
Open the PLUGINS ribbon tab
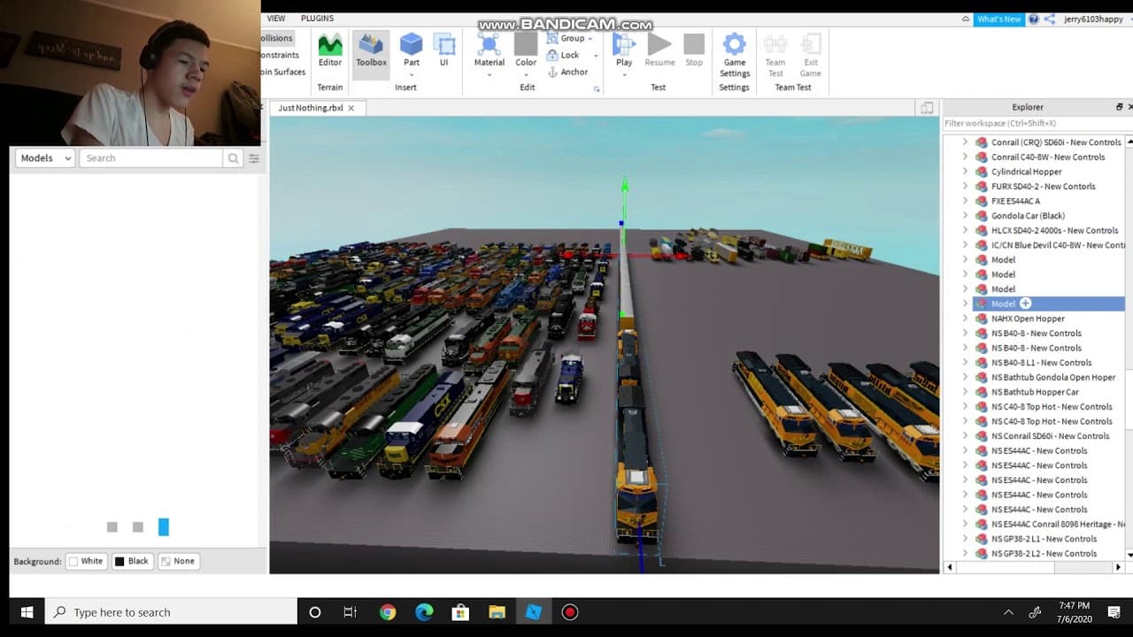click(x=317, y=19)
